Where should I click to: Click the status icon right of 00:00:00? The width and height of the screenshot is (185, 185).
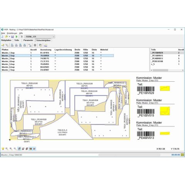182,155
